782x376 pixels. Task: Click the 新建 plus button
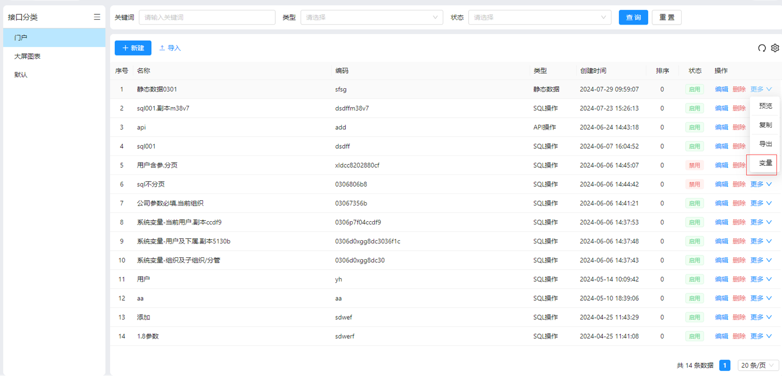click(x=133, y=48)
